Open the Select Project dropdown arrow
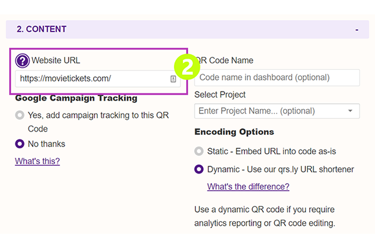This screenshot has height=247, width=375. [350, 111]
